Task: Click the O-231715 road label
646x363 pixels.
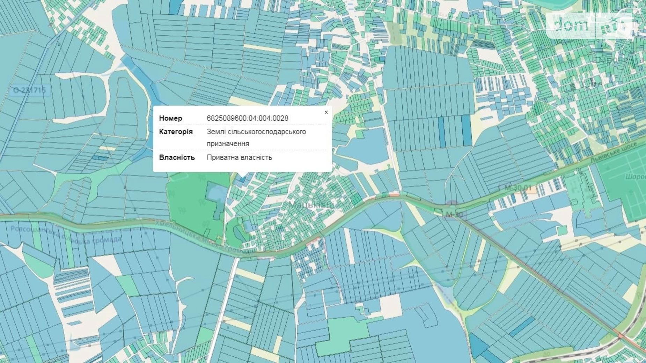Action: (x=29, y=90)
